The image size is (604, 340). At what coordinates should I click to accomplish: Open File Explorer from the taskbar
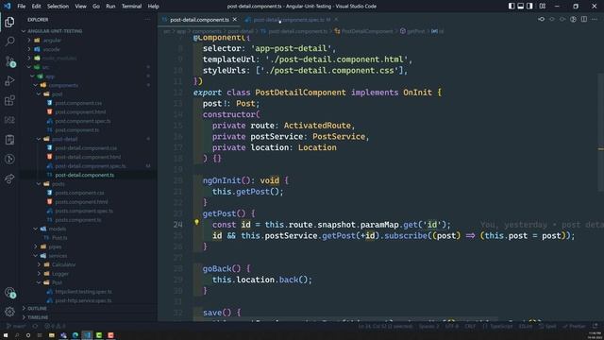click(x=52, y=335)
